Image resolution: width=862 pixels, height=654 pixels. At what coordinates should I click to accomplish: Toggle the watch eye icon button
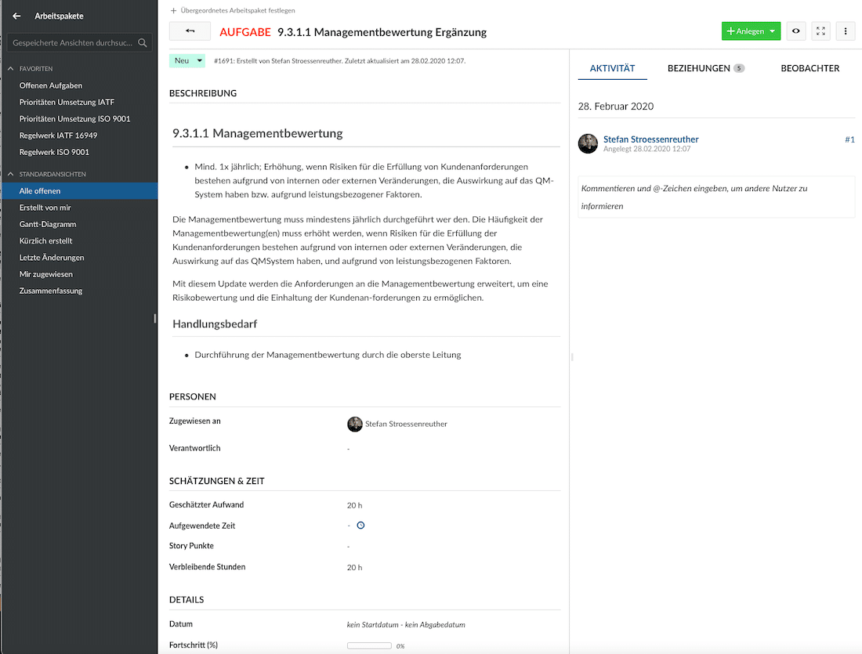point(795,31)
